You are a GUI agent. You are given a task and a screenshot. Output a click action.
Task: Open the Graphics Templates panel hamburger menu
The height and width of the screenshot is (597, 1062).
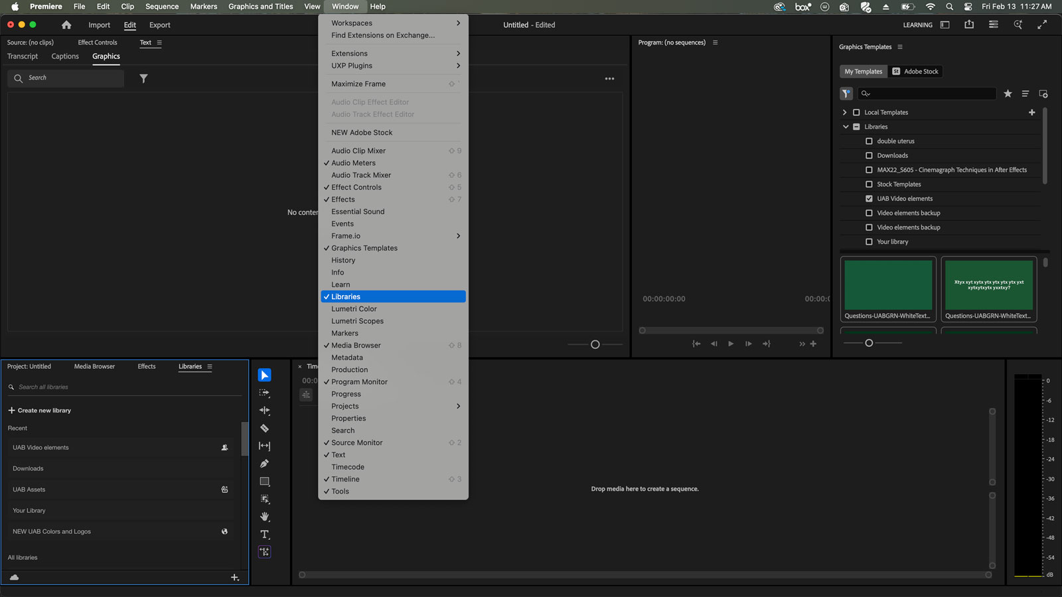coord(900,47)
